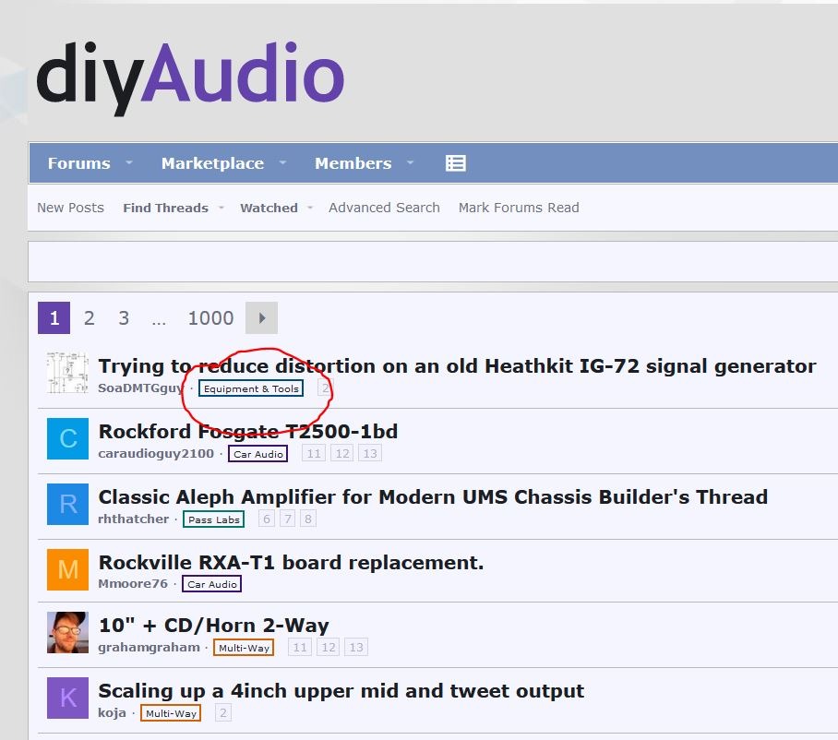Open Find Threads
Screen dimensions: 838x740
(x=166, y=208)
